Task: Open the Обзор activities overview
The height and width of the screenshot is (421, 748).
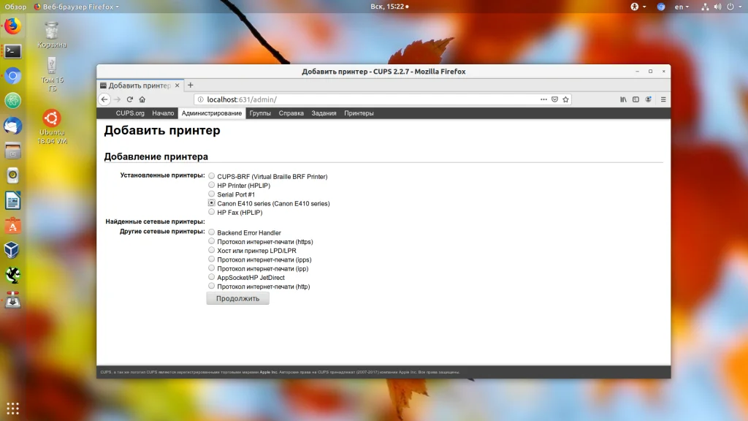Action: (15, 7)
